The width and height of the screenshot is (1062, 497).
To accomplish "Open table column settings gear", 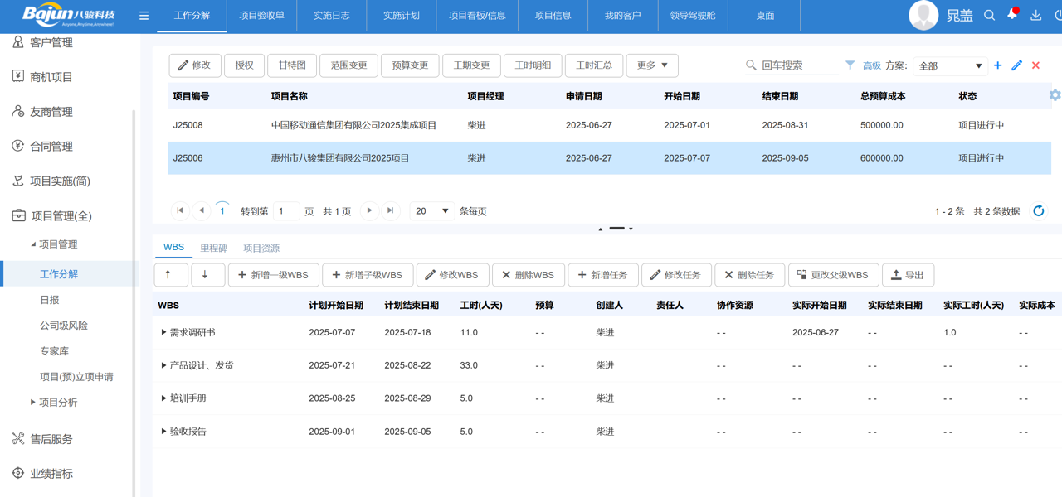I will click(1055, 95).
